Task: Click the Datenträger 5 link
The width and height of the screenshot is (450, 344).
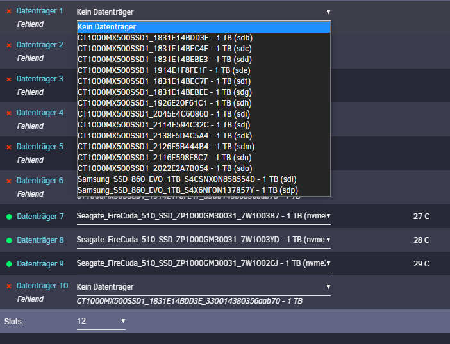Action: tap(40, 146)
